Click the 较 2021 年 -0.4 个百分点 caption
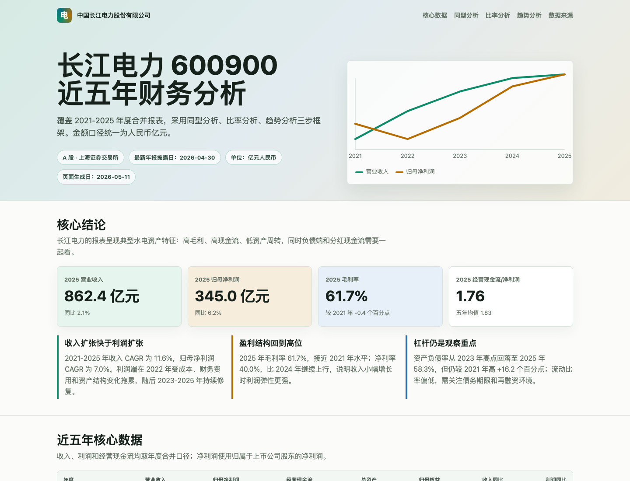 click(x=357, y=313)
